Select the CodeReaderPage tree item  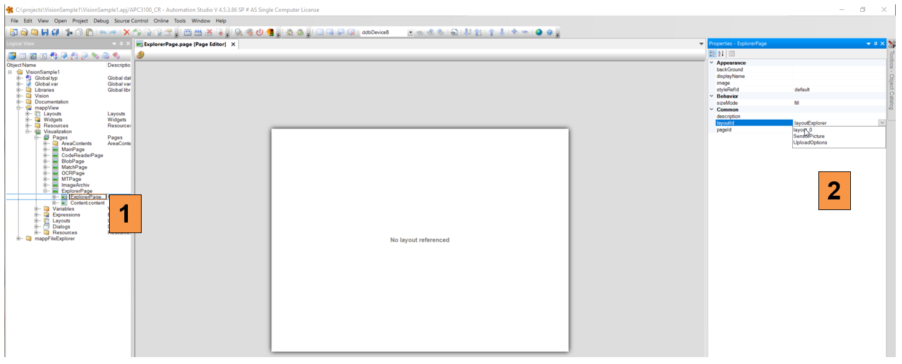click(x=82, y=155)
